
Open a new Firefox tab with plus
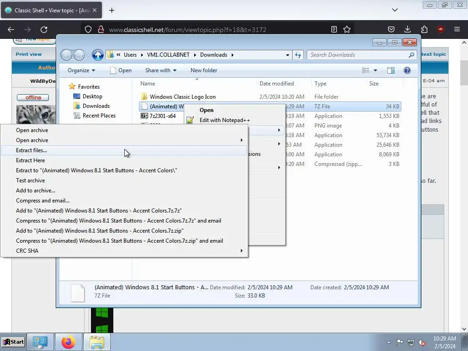(x=112, y=11)
